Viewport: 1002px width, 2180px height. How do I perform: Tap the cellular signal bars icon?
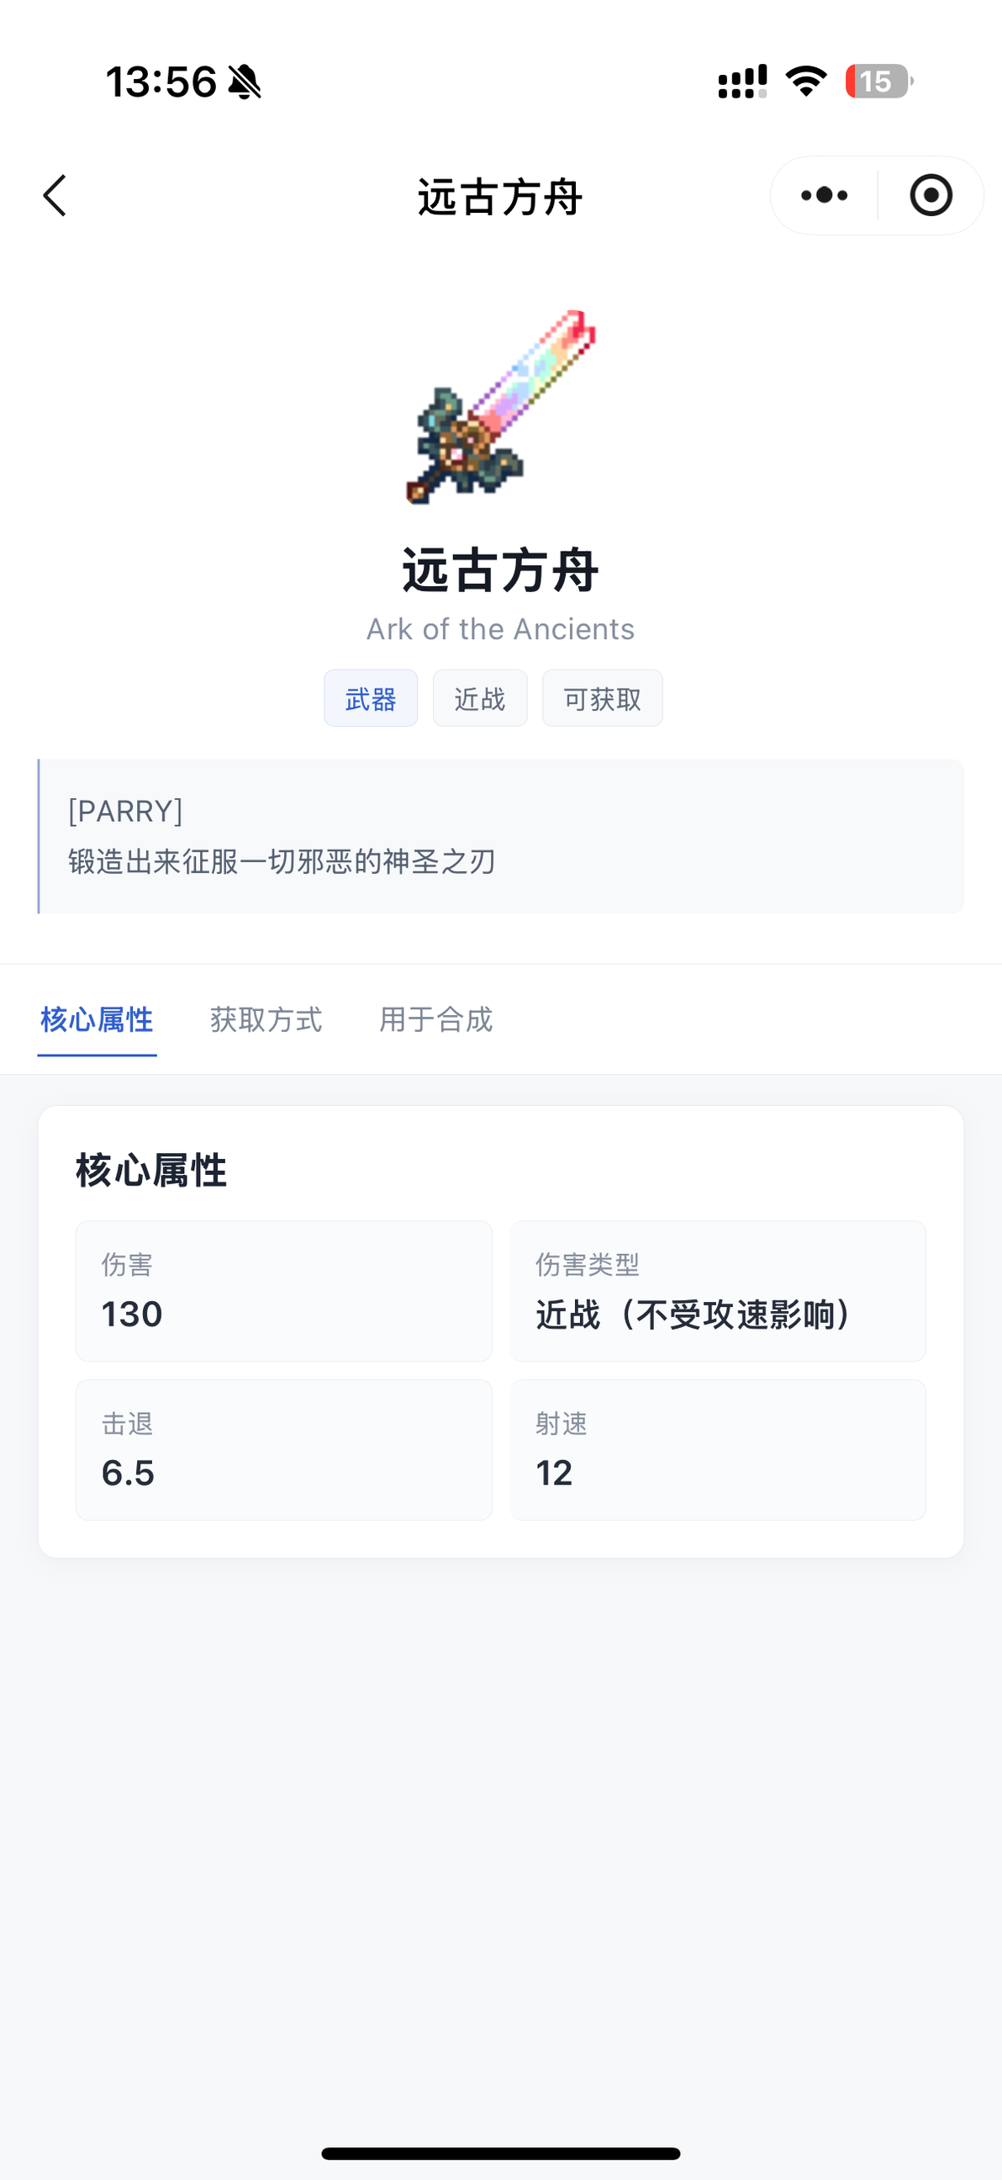tap(742, 82)
